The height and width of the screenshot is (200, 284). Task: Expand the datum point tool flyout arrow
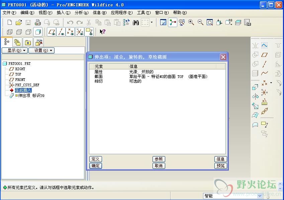tap(271, 83)
